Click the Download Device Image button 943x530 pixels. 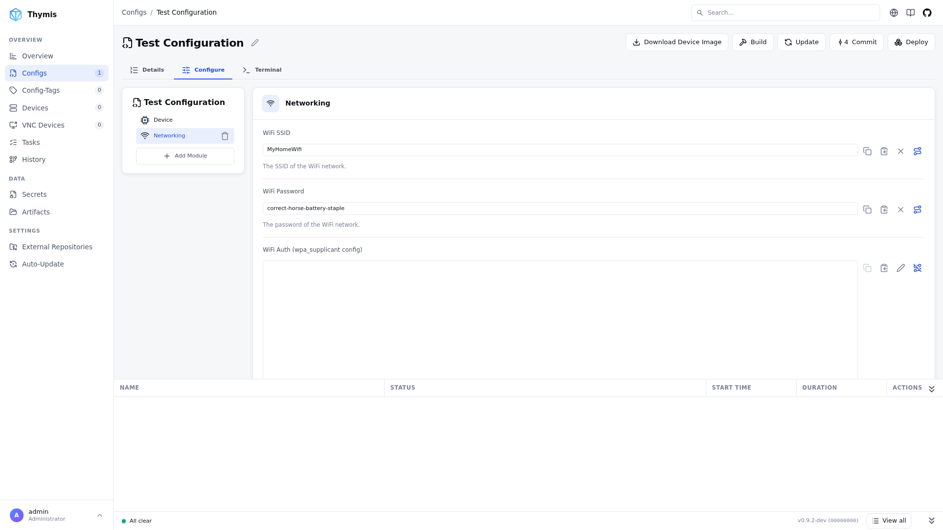677,42
